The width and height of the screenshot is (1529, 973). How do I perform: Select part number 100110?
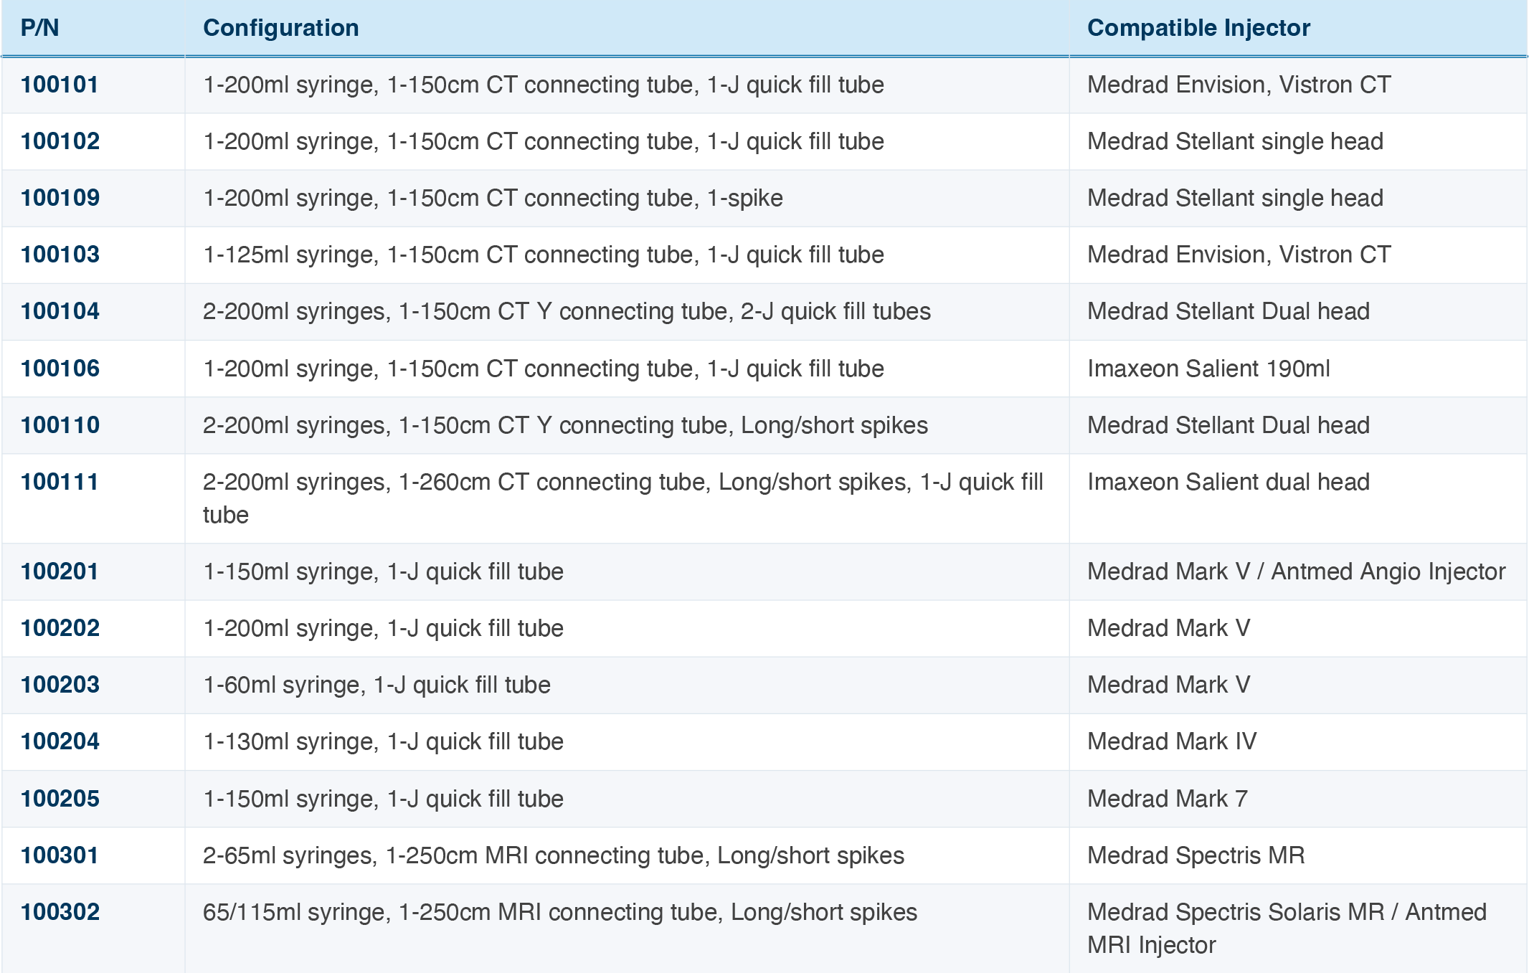(60, 425)
